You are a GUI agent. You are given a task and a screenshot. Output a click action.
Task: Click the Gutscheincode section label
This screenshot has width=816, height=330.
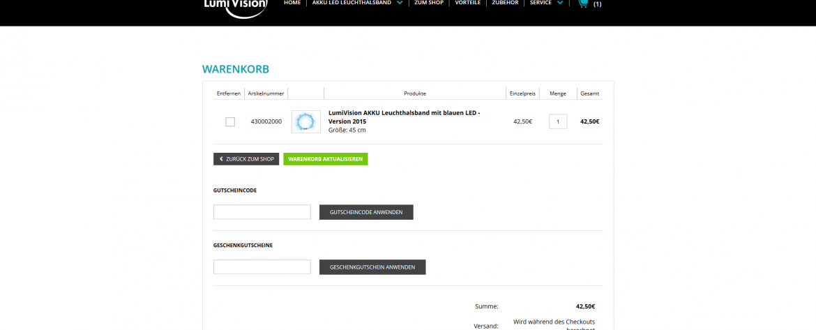235,190
